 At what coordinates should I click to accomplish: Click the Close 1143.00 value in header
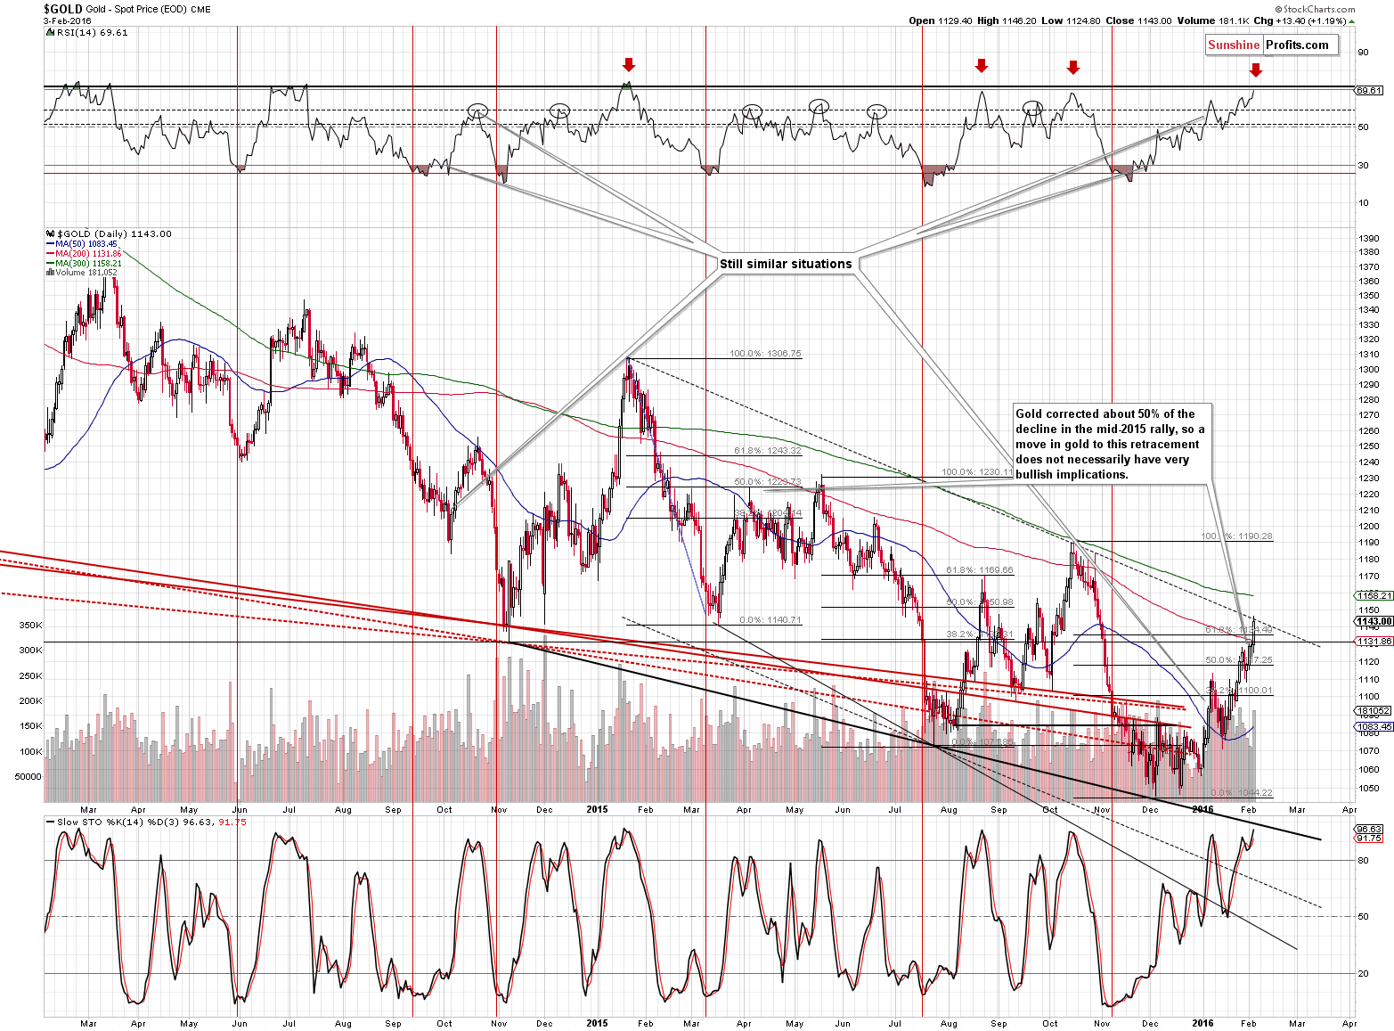pos(1138,20)
